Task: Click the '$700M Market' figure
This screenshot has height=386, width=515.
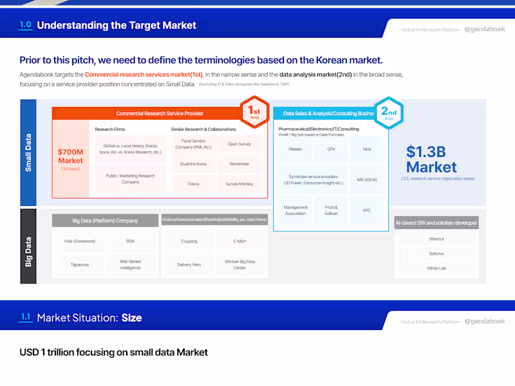Action: (x=71, y=156)
